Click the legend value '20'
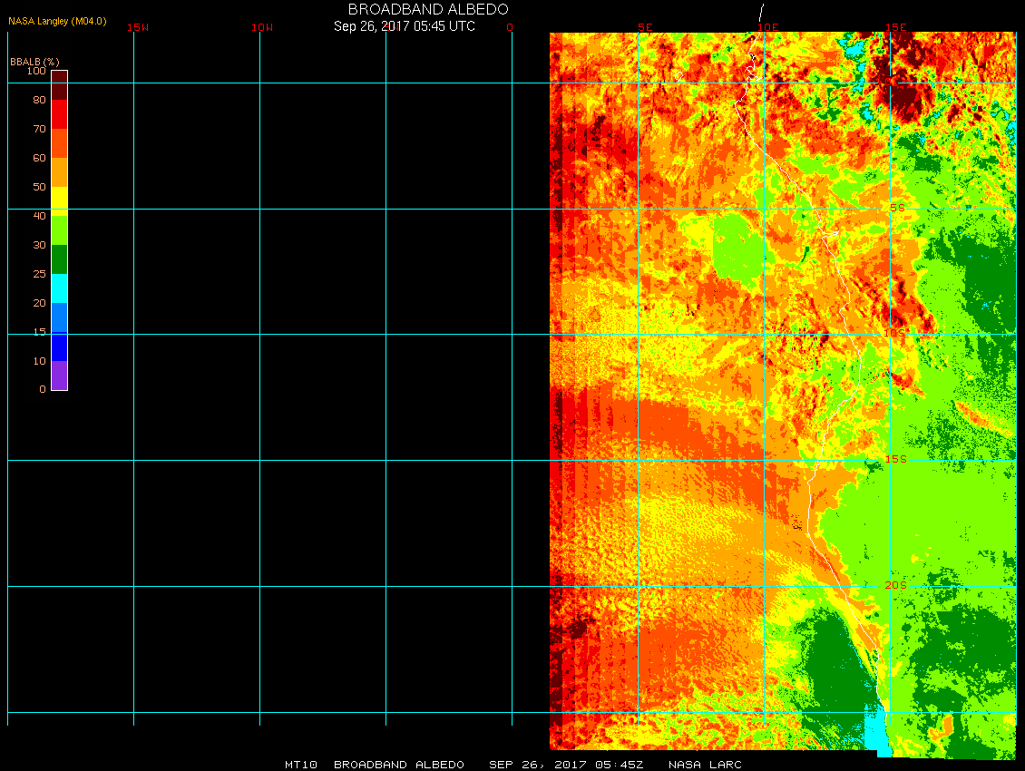 [40, 303]
